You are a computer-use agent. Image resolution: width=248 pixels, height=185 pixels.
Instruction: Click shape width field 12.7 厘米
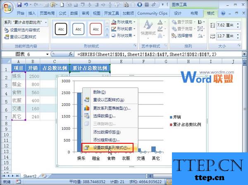click(x=226, y=36)
